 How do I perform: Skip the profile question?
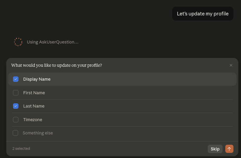point(215,149)
